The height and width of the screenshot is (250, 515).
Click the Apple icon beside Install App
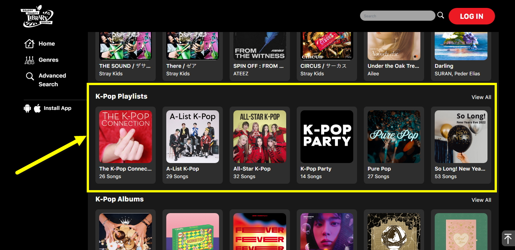(x=37, y=108)
